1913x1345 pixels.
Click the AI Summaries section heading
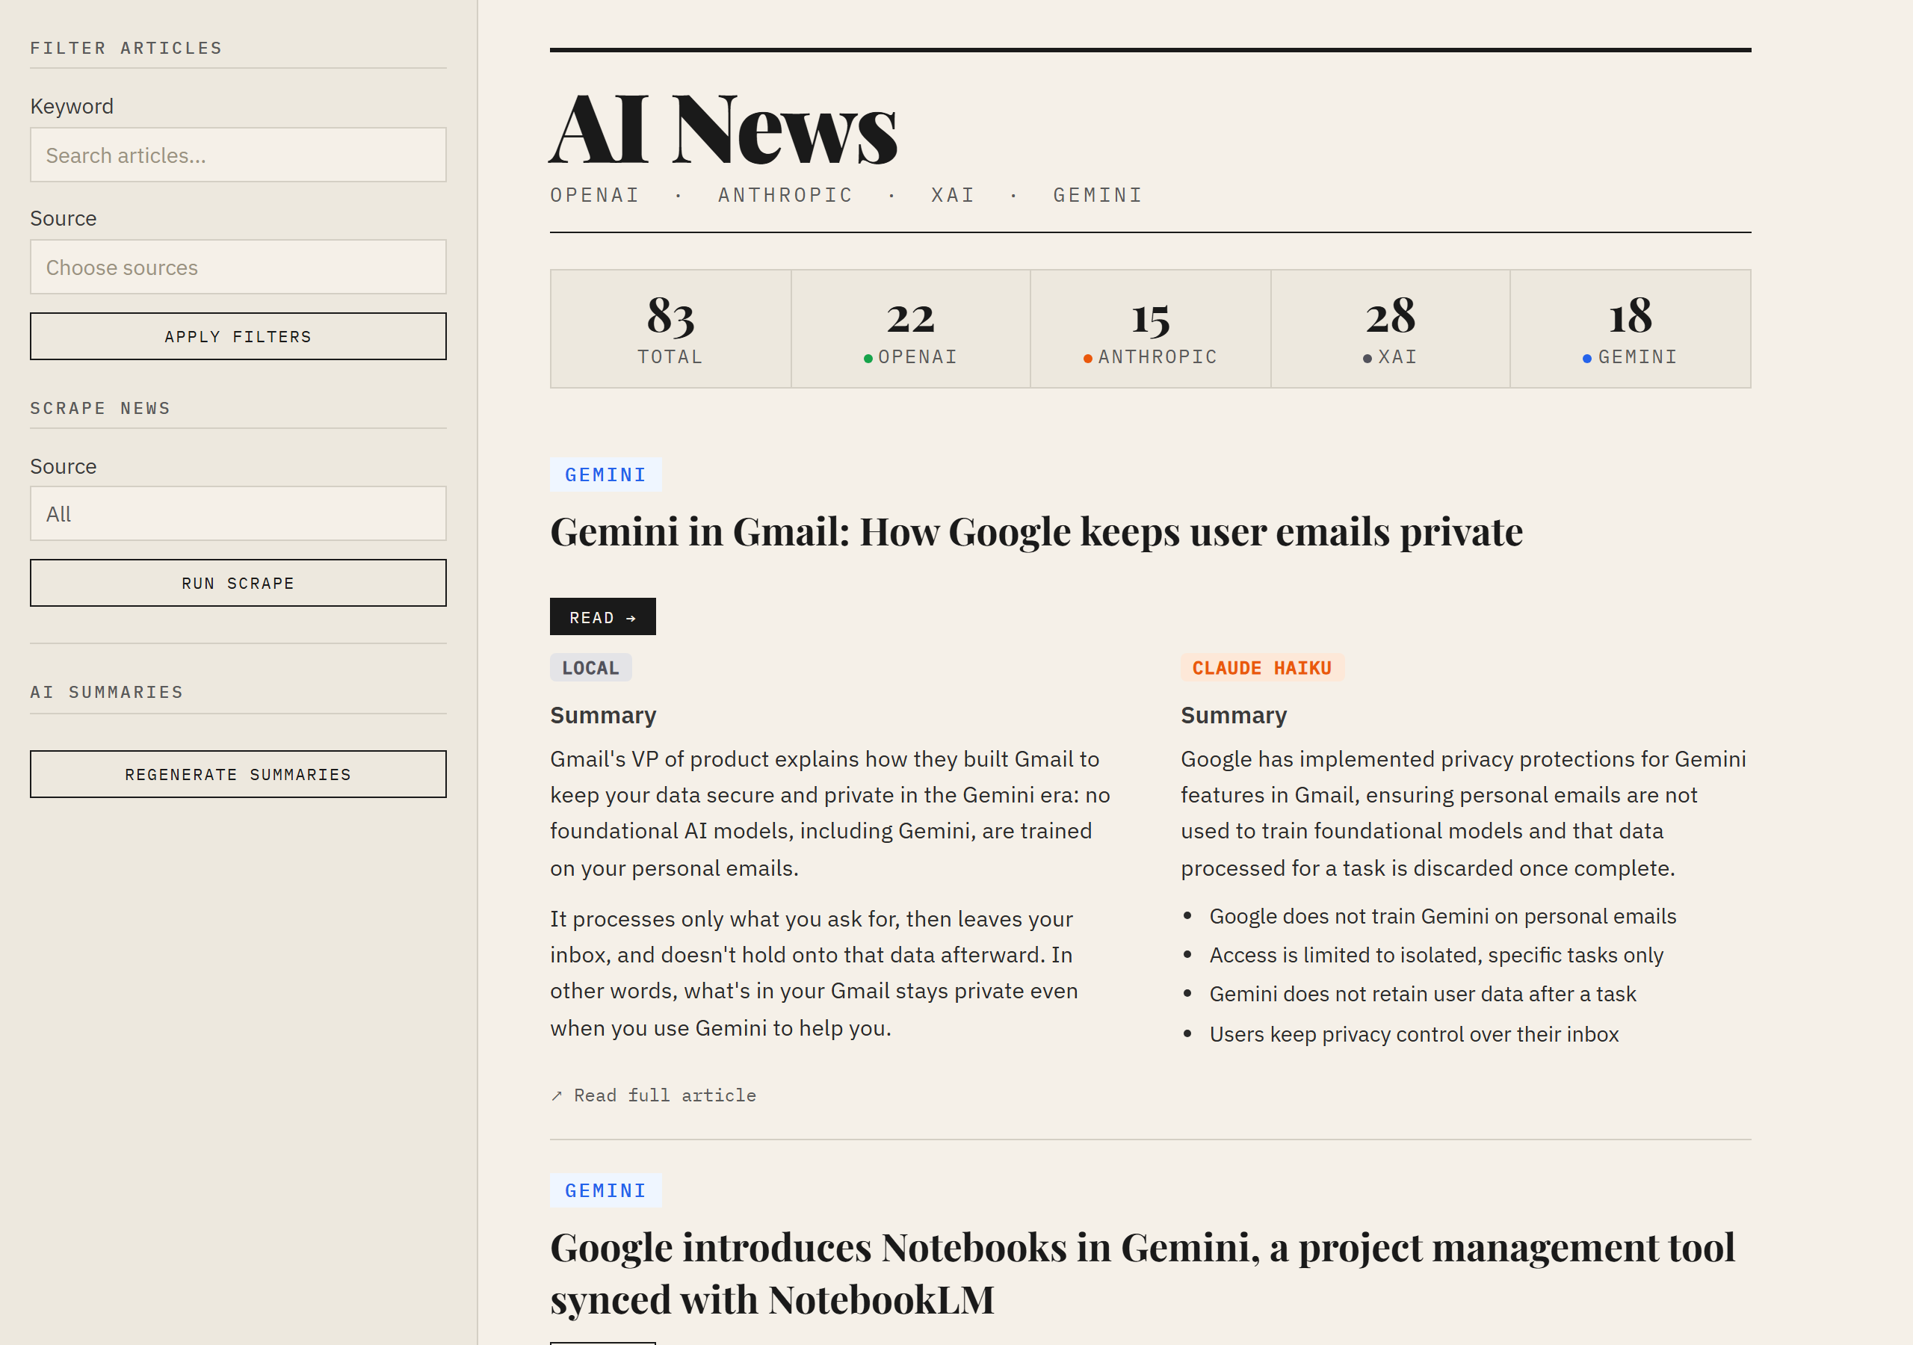[107, 693]
